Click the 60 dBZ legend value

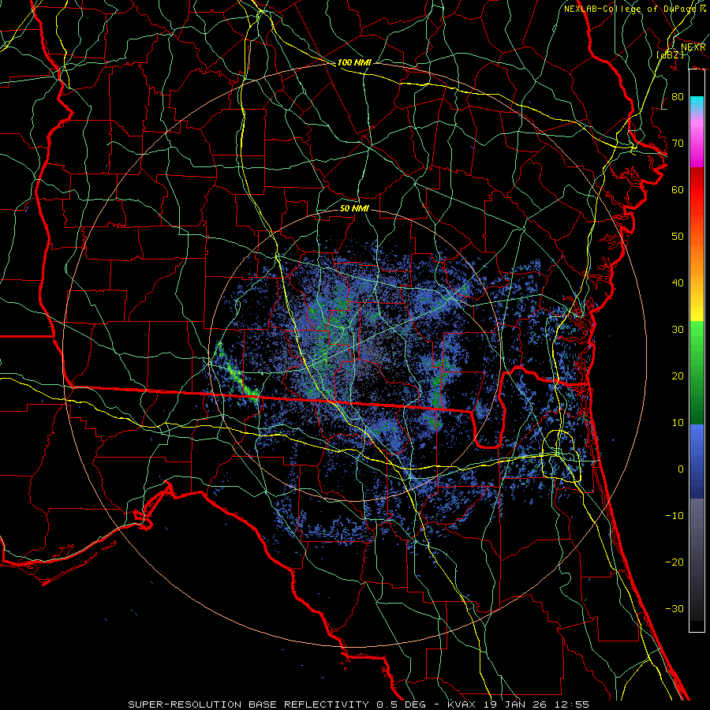678,190
